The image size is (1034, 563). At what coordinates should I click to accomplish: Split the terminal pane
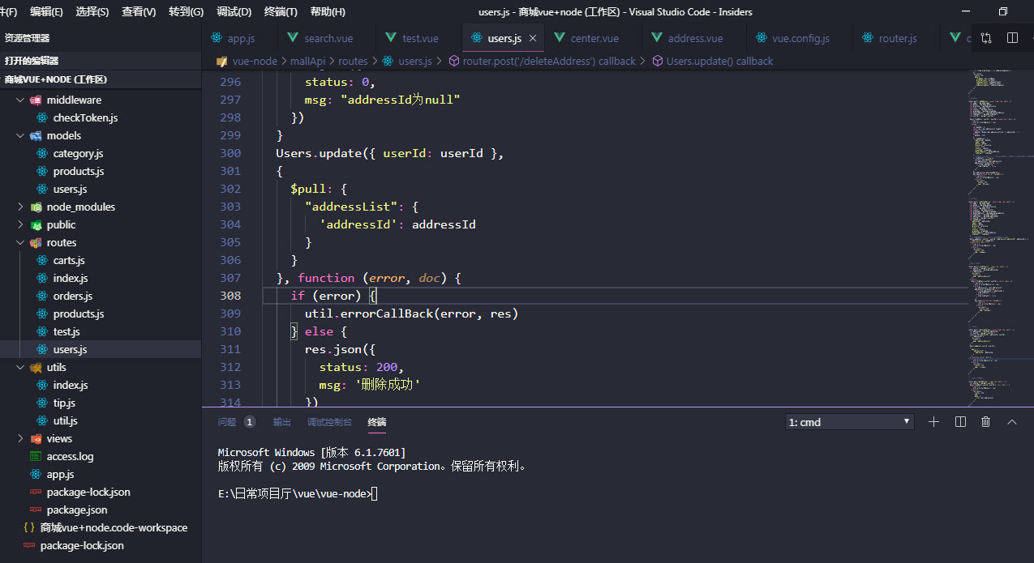click(x=960, y=421)
